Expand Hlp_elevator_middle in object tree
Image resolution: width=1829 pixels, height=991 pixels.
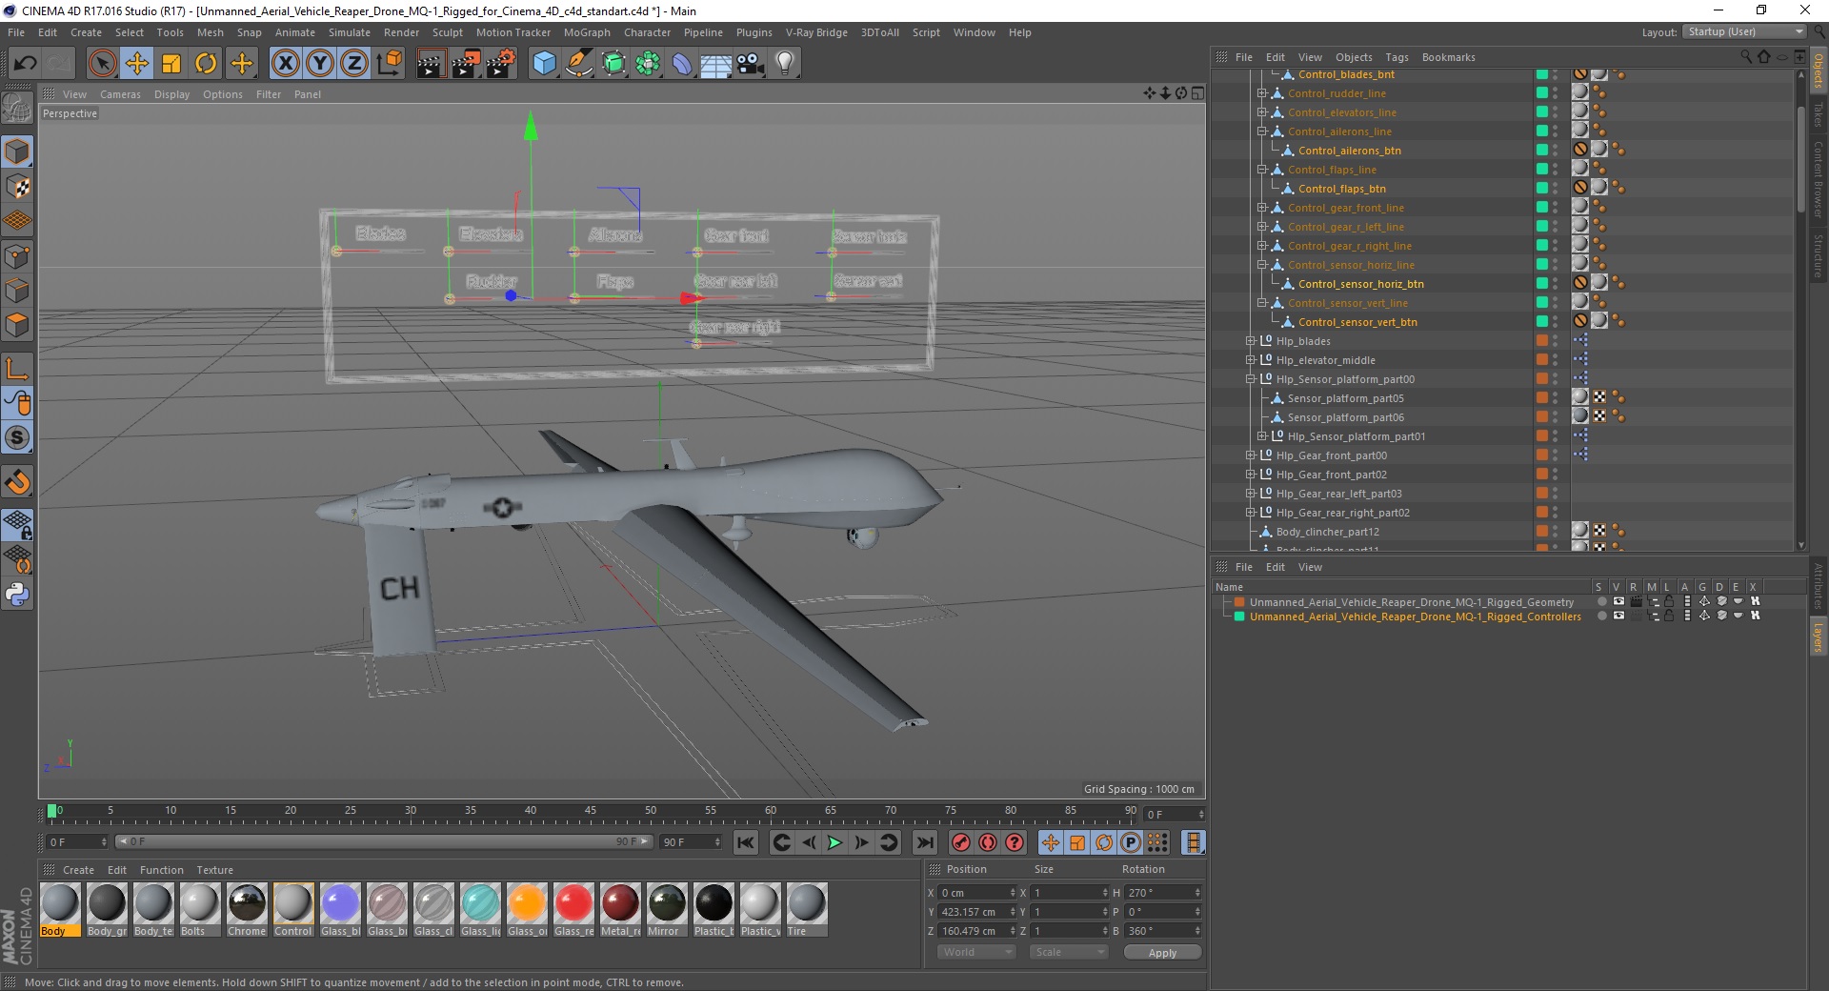pyautogui.click(x=1250, y=360)
